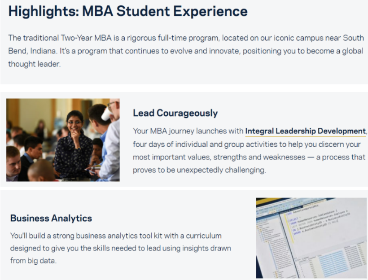Open the classroom discussion photo
The height and width of the screenshot is (280, 368).
pos(63,140)
